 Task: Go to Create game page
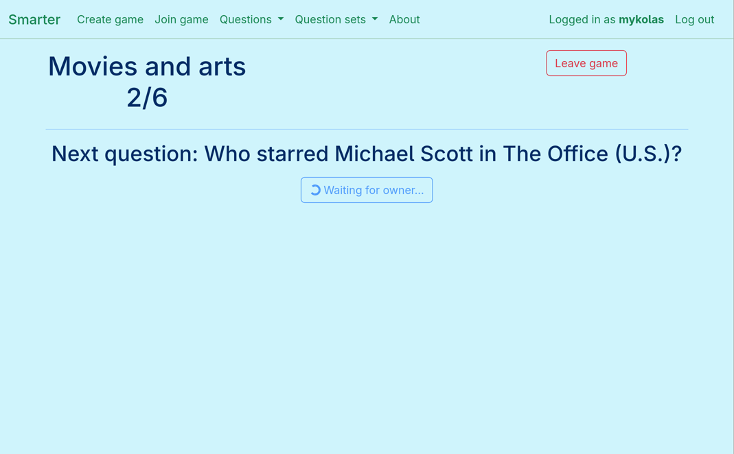click(x=110, y=19)
